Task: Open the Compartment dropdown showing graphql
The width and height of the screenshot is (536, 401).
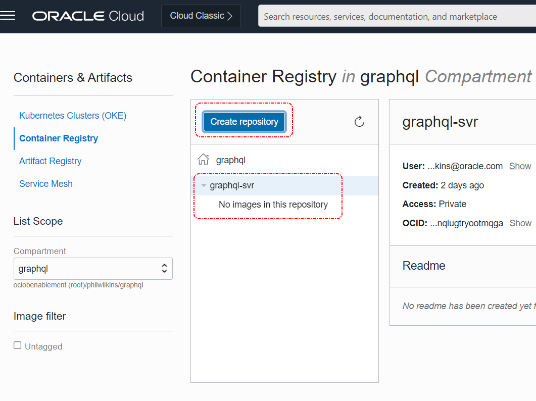Action: point(93,269)
